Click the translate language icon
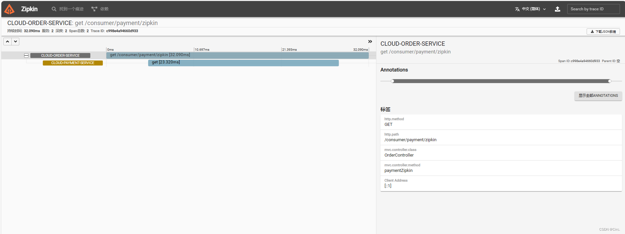 point(517,9)
